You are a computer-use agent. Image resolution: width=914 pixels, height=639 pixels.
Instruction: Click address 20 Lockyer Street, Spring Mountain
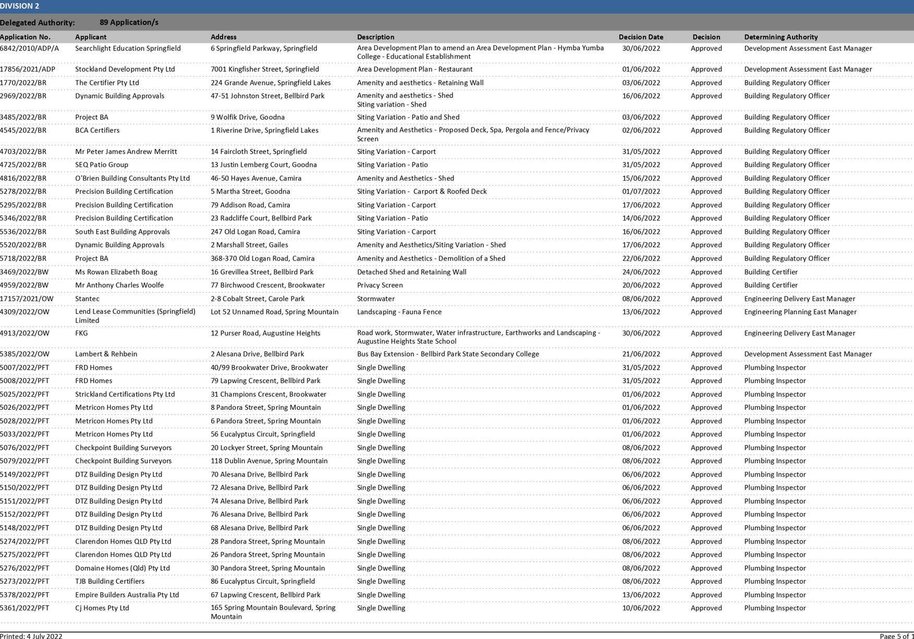[266, 447]
